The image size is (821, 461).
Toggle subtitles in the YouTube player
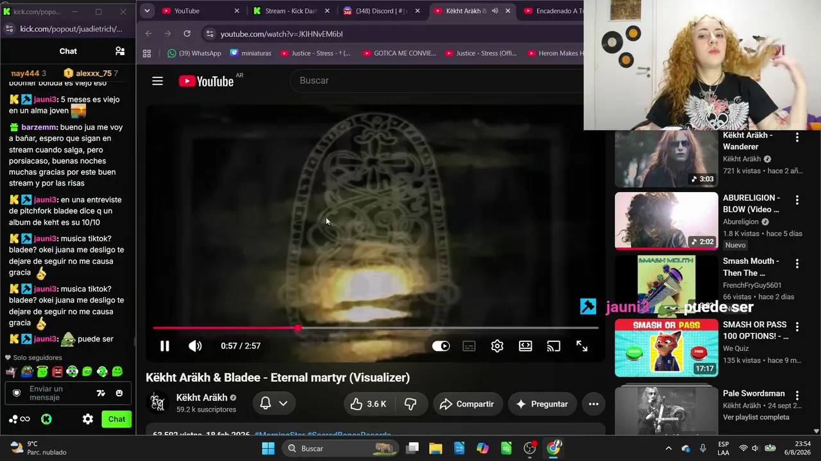(x=469, y=346)
